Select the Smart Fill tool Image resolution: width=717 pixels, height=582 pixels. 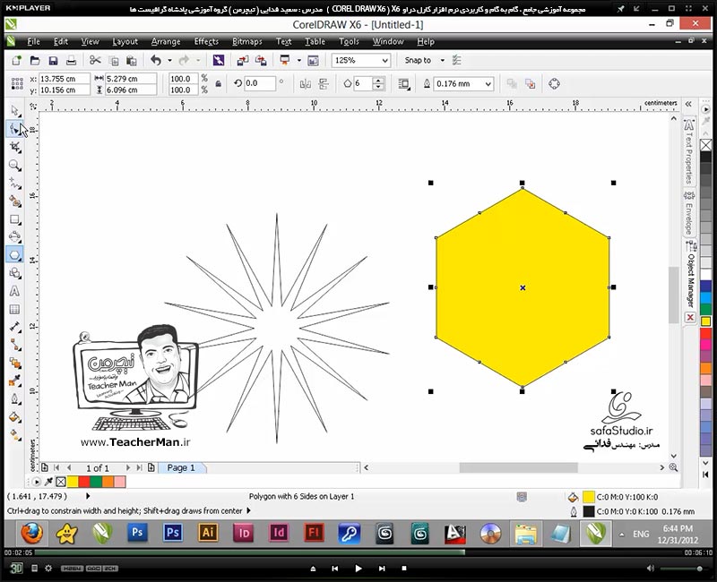[14, 201]
